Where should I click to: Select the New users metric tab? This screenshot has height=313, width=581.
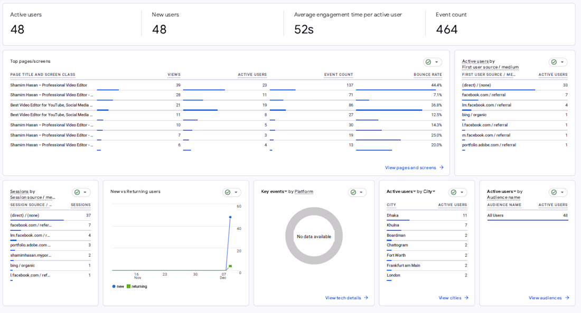click(165, 15)
